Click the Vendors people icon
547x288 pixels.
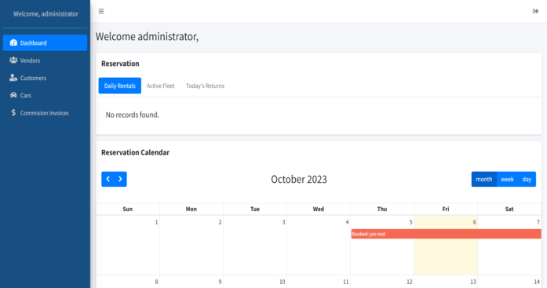coord(13,60)
